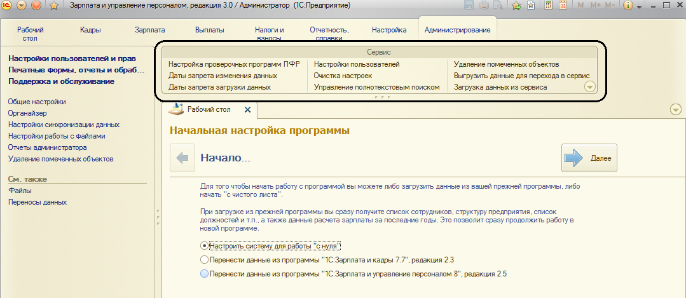Click the Далее next button
The image size is (686, 298).
pyautogui.click(x=589, y=158)
